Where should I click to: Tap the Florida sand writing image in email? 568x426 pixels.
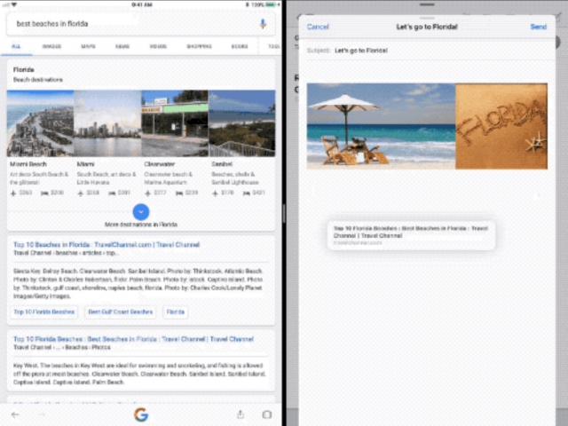[501, 126]
